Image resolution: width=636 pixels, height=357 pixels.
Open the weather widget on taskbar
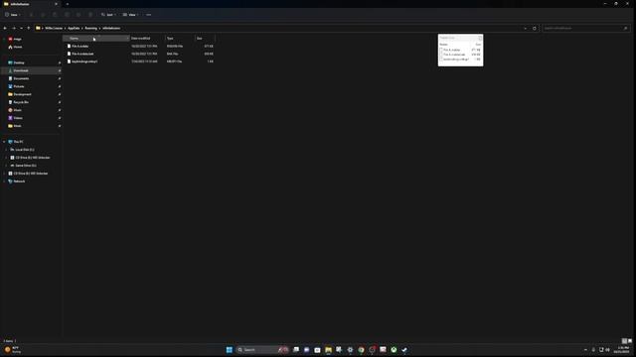coord(13,350)
